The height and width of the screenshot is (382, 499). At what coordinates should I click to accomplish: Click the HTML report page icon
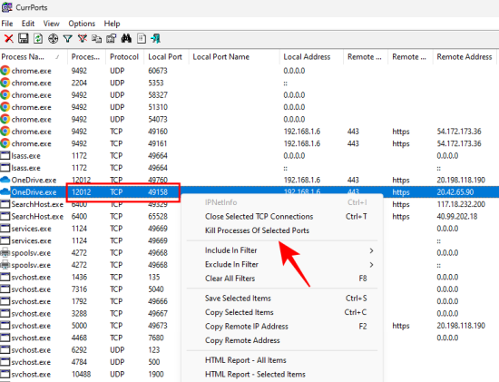tap(142, 38)
